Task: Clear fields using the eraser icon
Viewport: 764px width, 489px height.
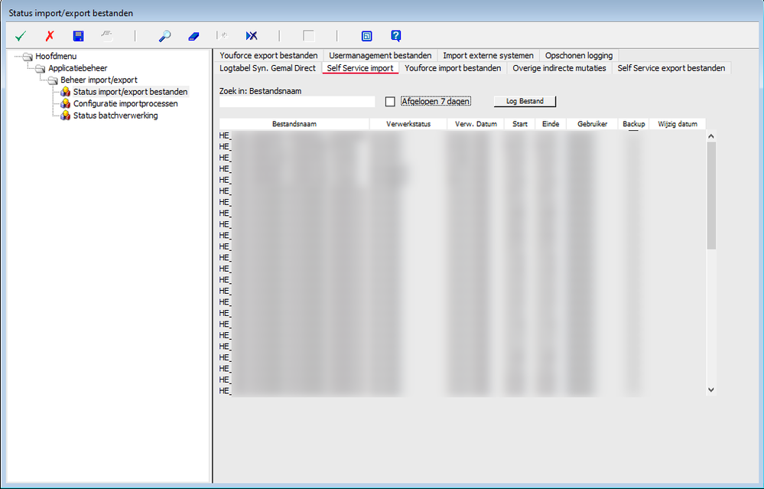Action: pos(193,35)
